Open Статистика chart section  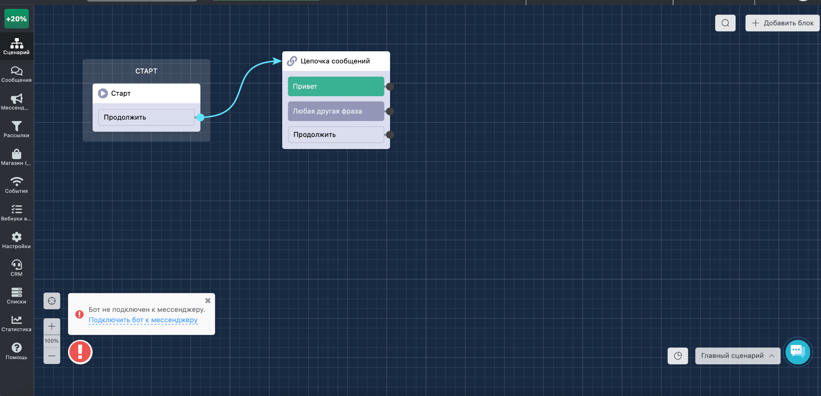[16, 323]
